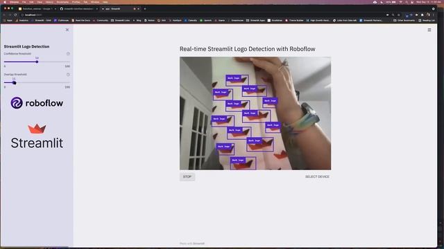Show help tooltip for Confidence threshold
Viewport: 444px width, 249px height.
(68, 54)
